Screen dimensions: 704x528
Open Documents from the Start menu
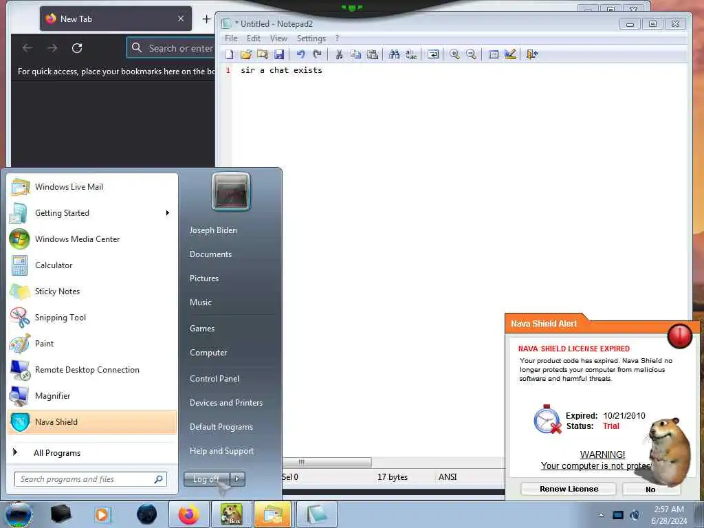pyautogui.click(x=210, y=254)
